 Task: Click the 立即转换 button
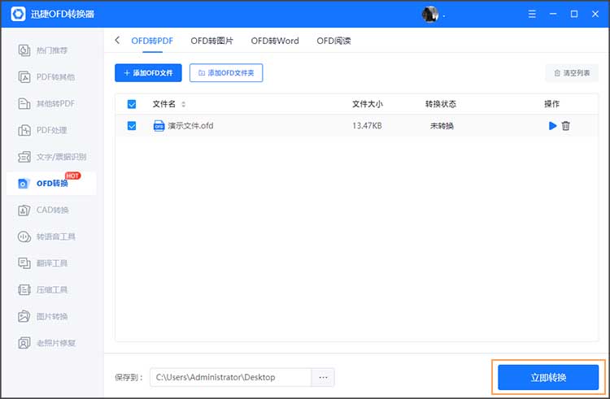click(x=548, y=377)
